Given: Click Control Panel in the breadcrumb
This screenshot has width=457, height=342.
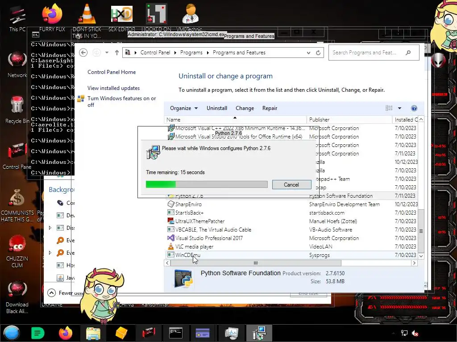Looking at the screenshot, I should (155, 53).
